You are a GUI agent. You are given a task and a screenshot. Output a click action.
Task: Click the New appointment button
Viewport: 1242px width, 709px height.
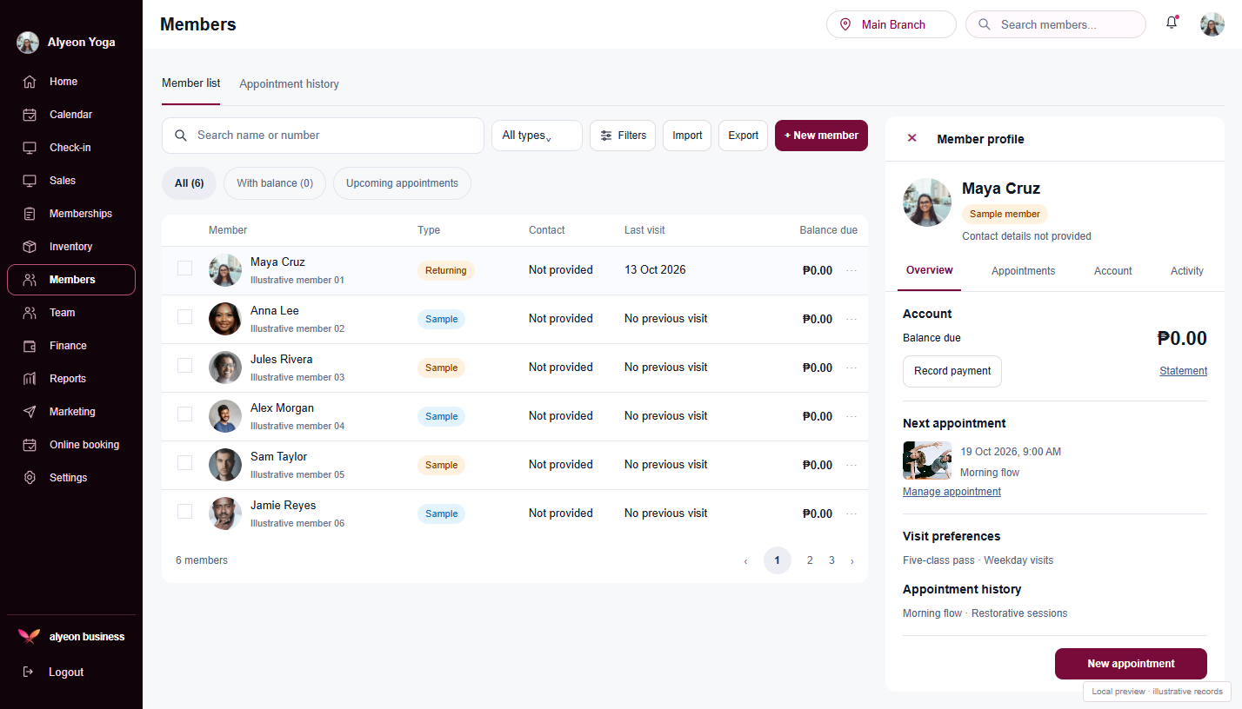[1131, 664]
